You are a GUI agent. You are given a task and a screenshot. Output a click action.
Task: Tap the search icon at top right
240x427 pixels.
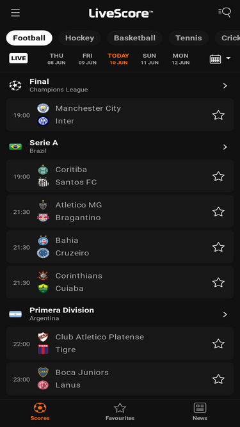point(225,12)
